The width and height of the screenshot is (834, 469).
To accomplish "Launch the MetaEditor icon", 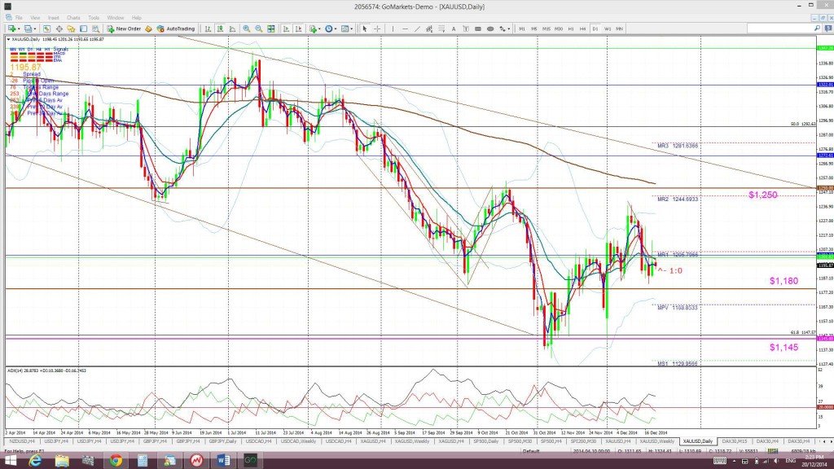I will click(148, 28).
